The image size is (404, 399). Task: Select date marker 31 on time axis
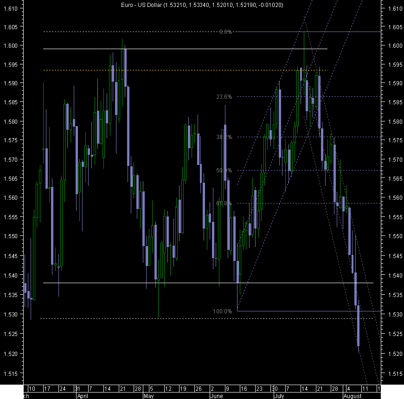tap(77, 389)
